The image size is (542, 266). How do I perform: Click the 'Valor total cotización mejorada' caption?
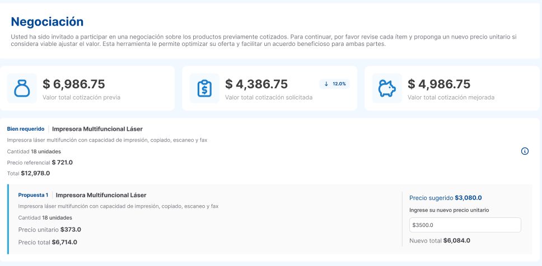coord(451,97)
